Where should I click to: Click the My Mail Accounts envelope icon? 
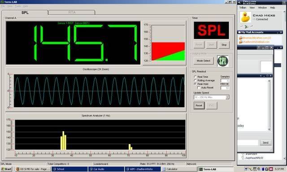tap(239, 32)
